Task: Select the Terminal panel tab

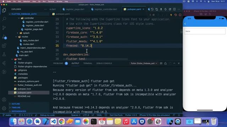Action: (88, 64)
